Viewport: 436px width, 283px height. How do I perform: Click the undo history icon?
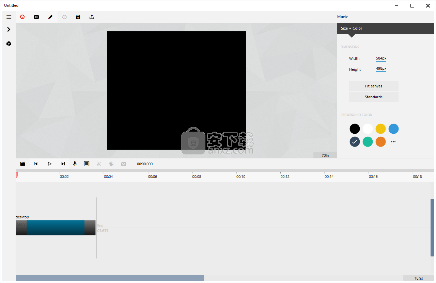(x=64, y=17)
